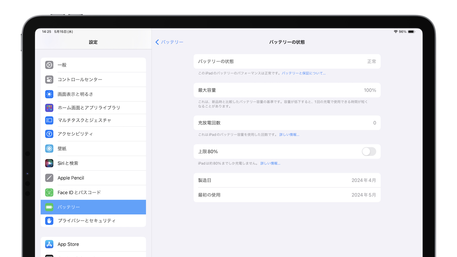Open the Apple Pencil settings icon
The height and width of the screenshot is (257, 457).
point(49,178)
